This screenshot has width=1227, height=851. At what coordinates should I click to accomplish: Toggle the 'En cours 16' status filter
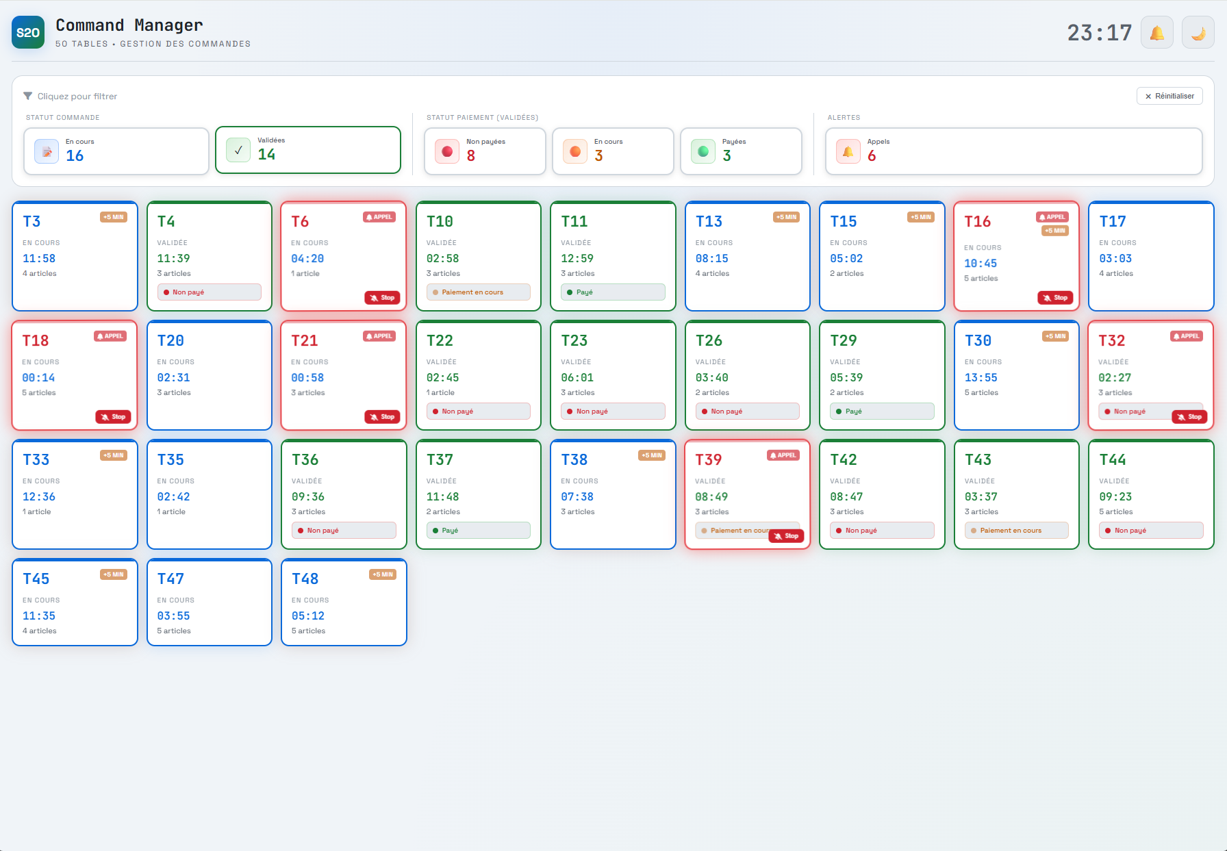coord(116,151)
